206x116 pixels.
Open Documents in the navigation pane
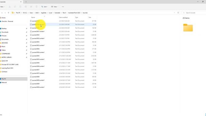[x=5, y=39]
